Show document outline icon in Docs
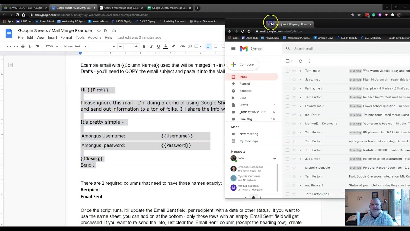The image size is (410, 231). tap(11, 65)
